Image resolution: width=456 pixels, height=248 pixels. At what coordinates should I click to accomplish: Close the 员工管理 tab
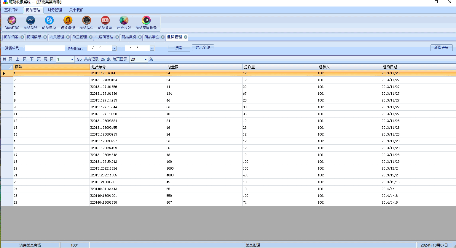coord(91,37)
